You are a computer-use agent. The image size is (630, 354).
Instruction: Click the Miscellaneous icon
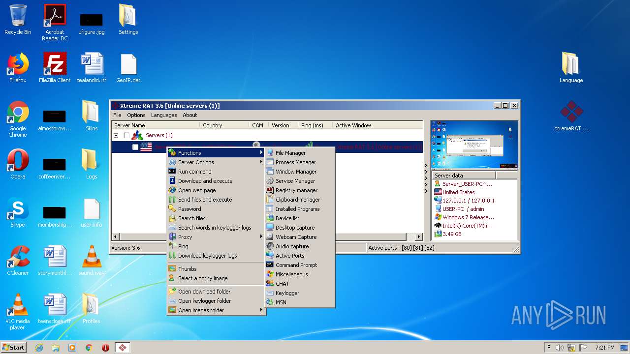click(270, 274)
